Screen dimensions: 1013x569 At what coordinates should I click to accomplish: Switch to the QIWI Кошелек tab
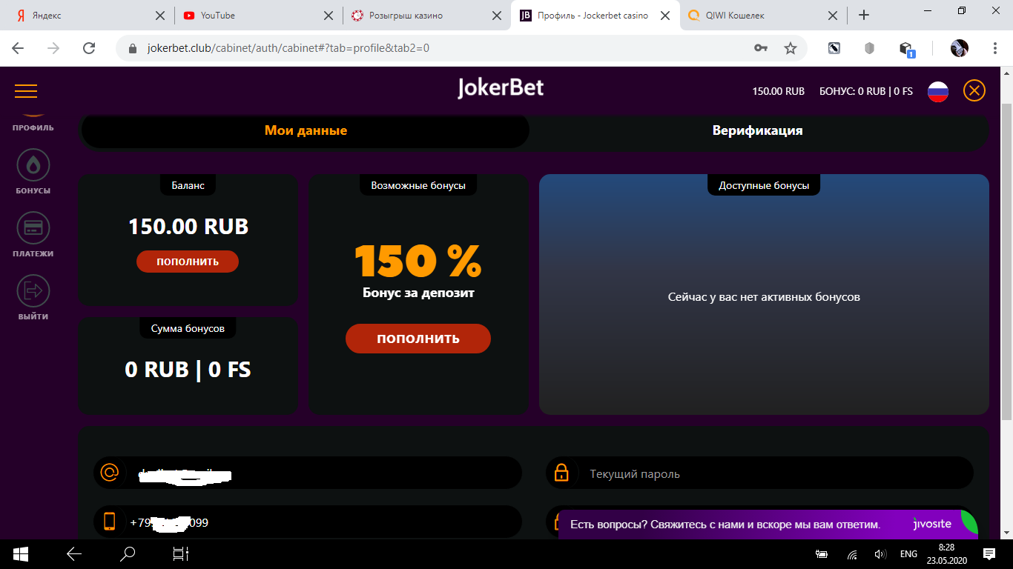pos(764,16)
